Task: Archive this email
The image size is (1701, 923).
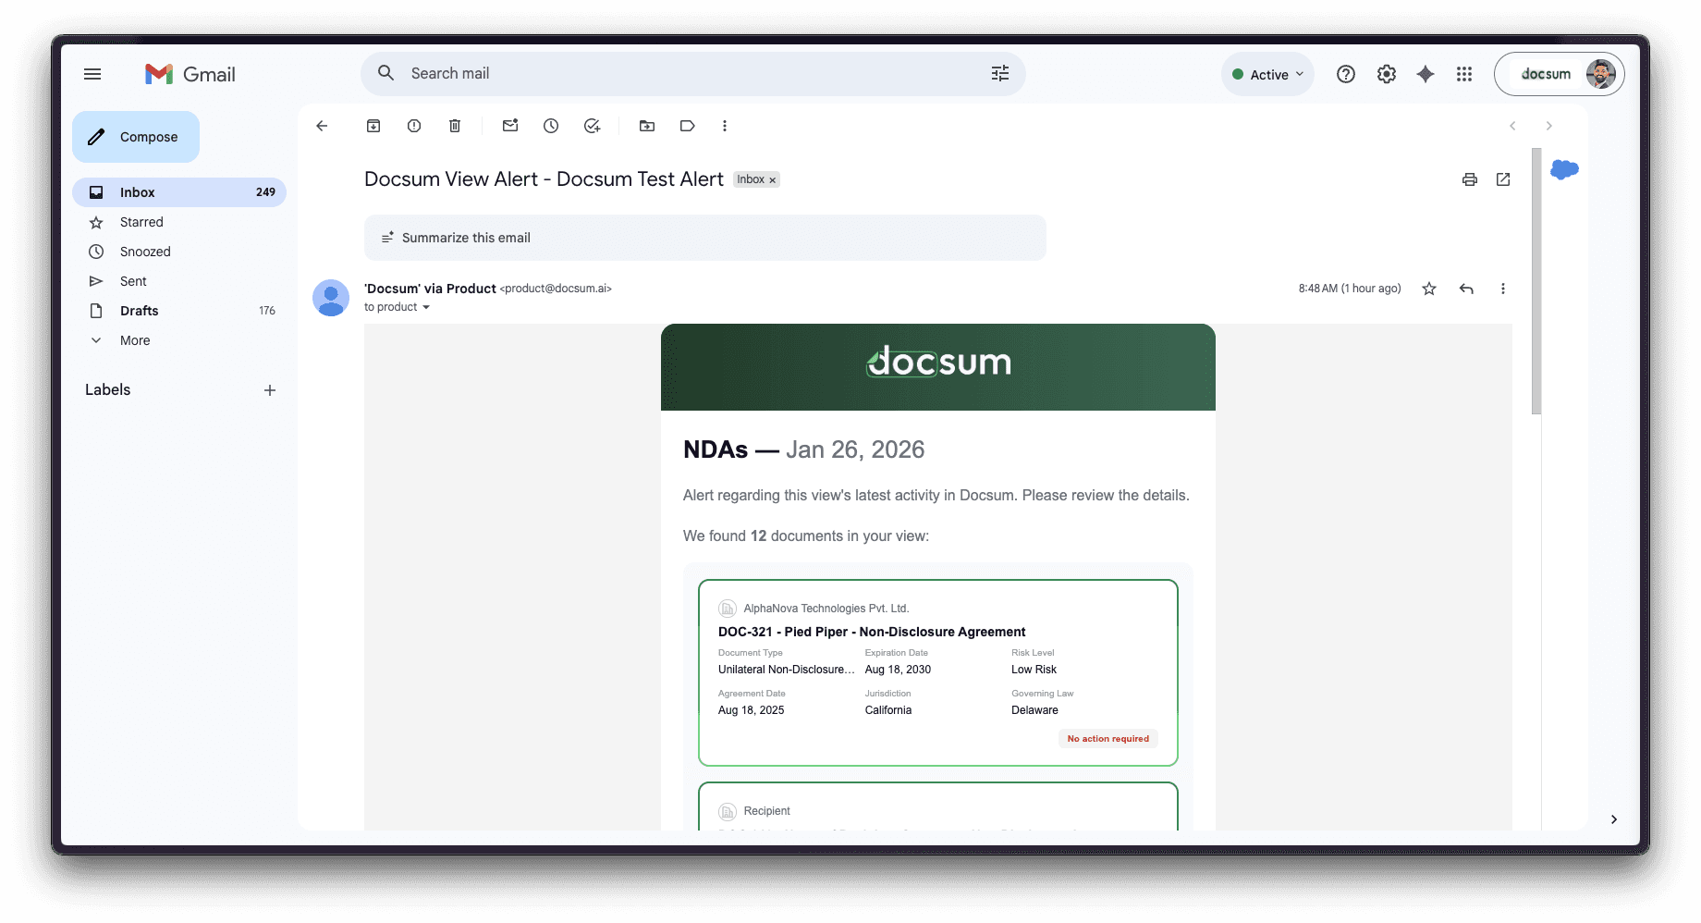Action: [x=373, y=126]
